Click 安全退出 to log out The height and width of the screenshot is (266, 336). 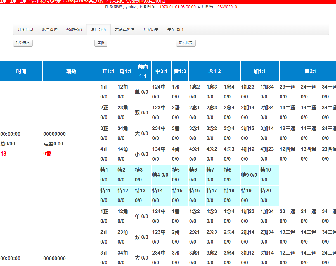click(x=175, y=29)
